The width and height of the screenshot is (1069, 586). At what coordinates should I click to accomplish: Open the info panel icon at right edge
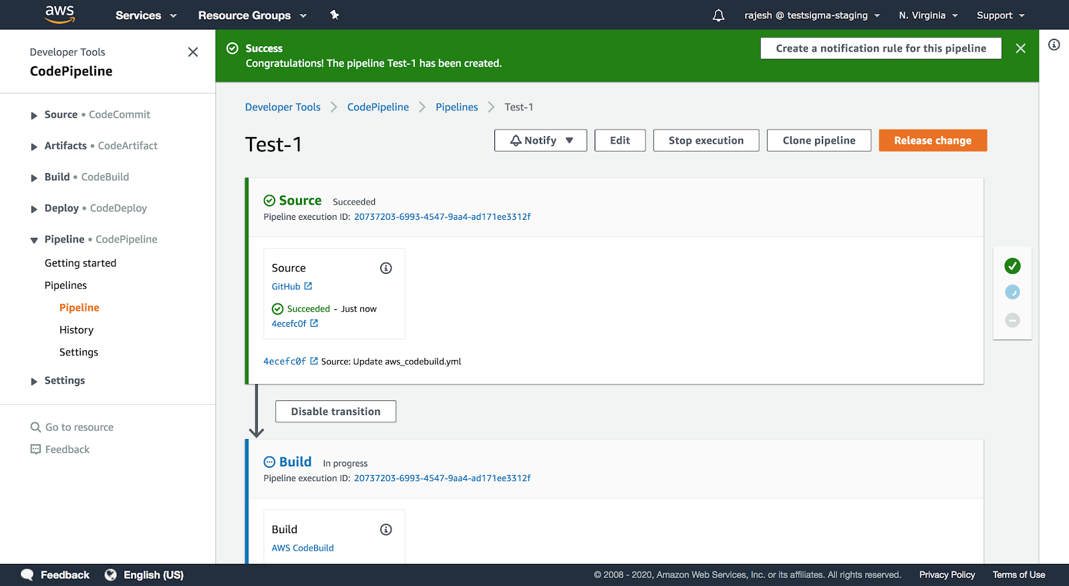click(x=1054, y=45)
